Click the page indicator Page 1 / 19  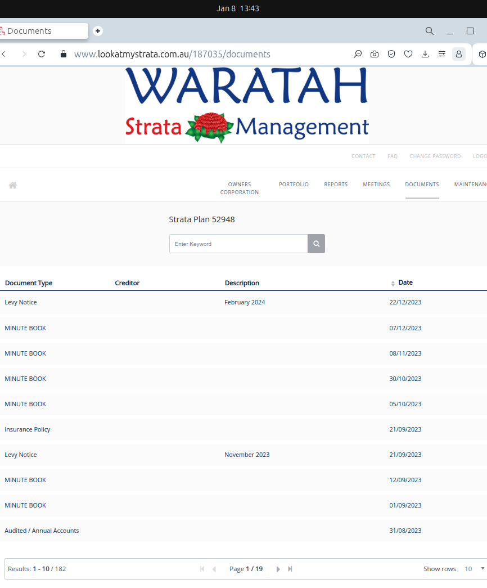(246, 569)
